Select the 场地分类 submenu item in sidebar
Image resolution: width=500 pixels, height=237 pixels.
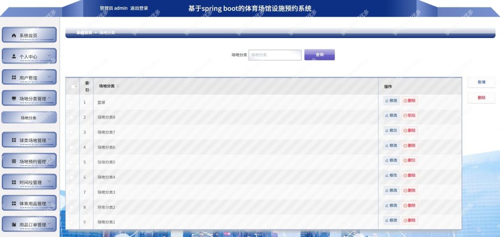tap(29, 118)
